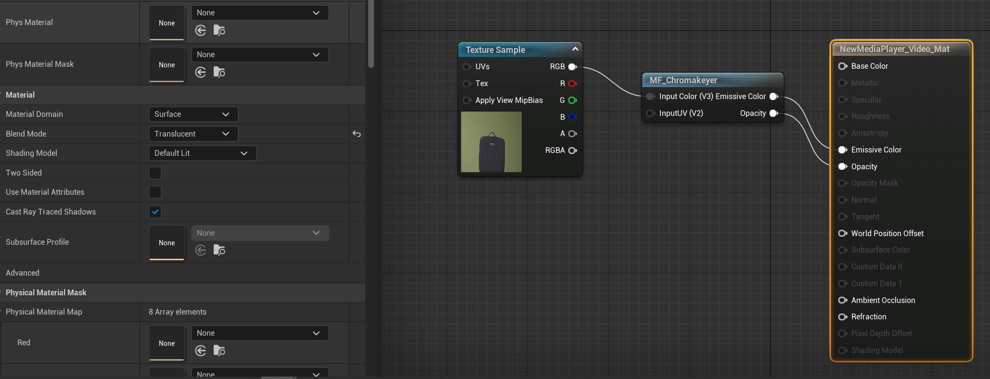Click Use Selected Asset arrow for Phys Material
Image resolution: width=990 pixels, height=379 pixels.
[x=201, y=31]
